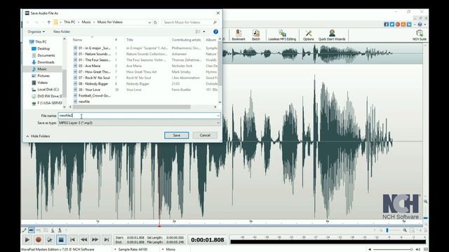Open the NCH Suite
Screen dimensions: 449x252
420,35
